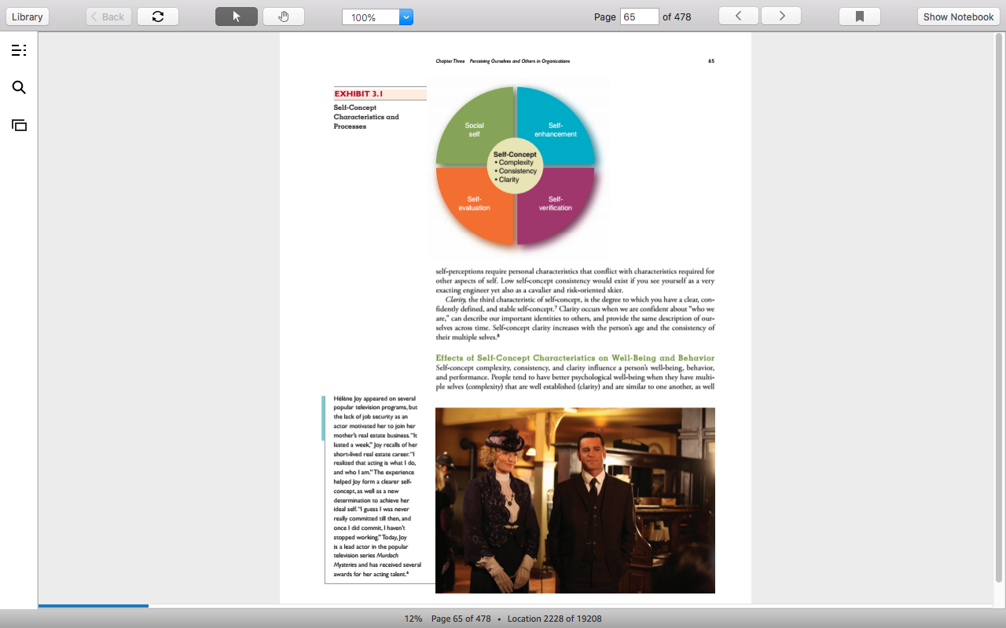Bookmark this page
The image size is (1006, 628).
click(860, 16)
